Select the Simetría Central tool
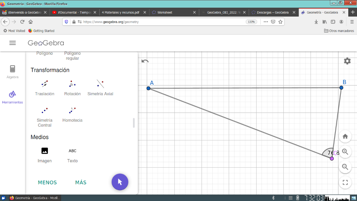Screen dimensions: 357x201 tap(45, 117)
